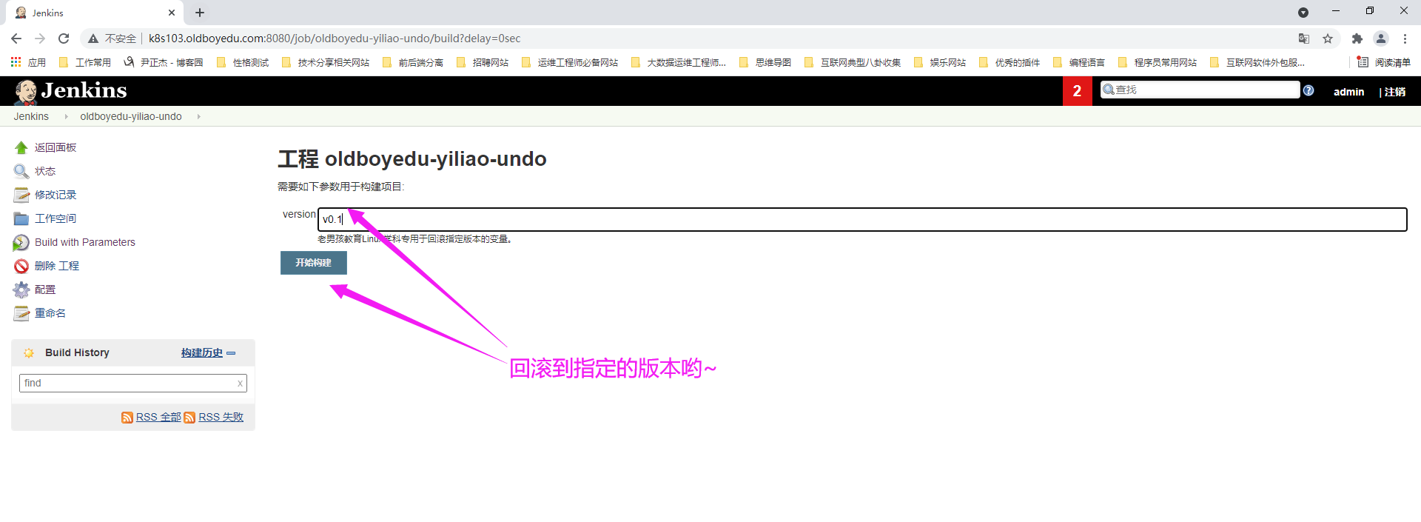Bookmark this page with the star icon
Viewport: 1421px width, 522px height.
coord(1328,39)
